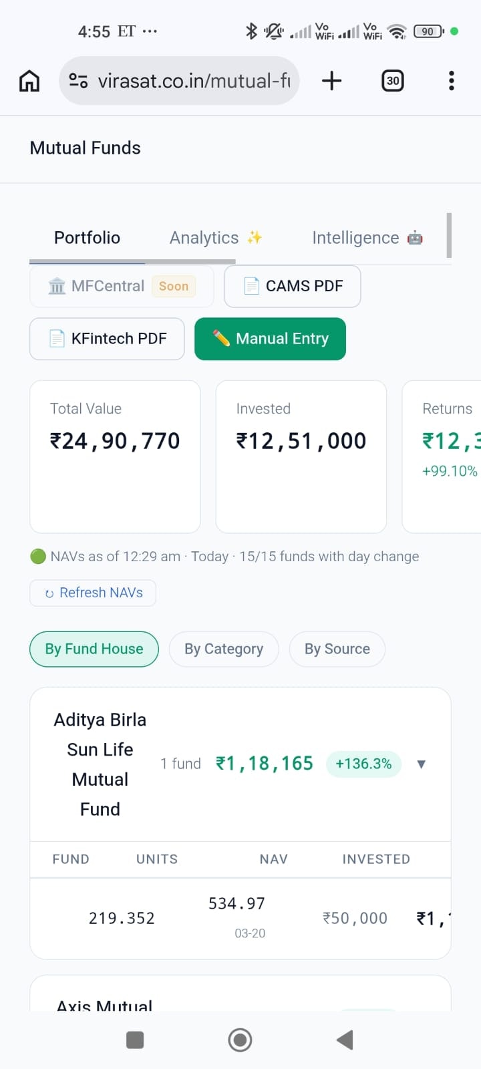The height and width of the screenshot is (1069, 481).
Task: Open a new browser tab
Action: tap(331, 81)
